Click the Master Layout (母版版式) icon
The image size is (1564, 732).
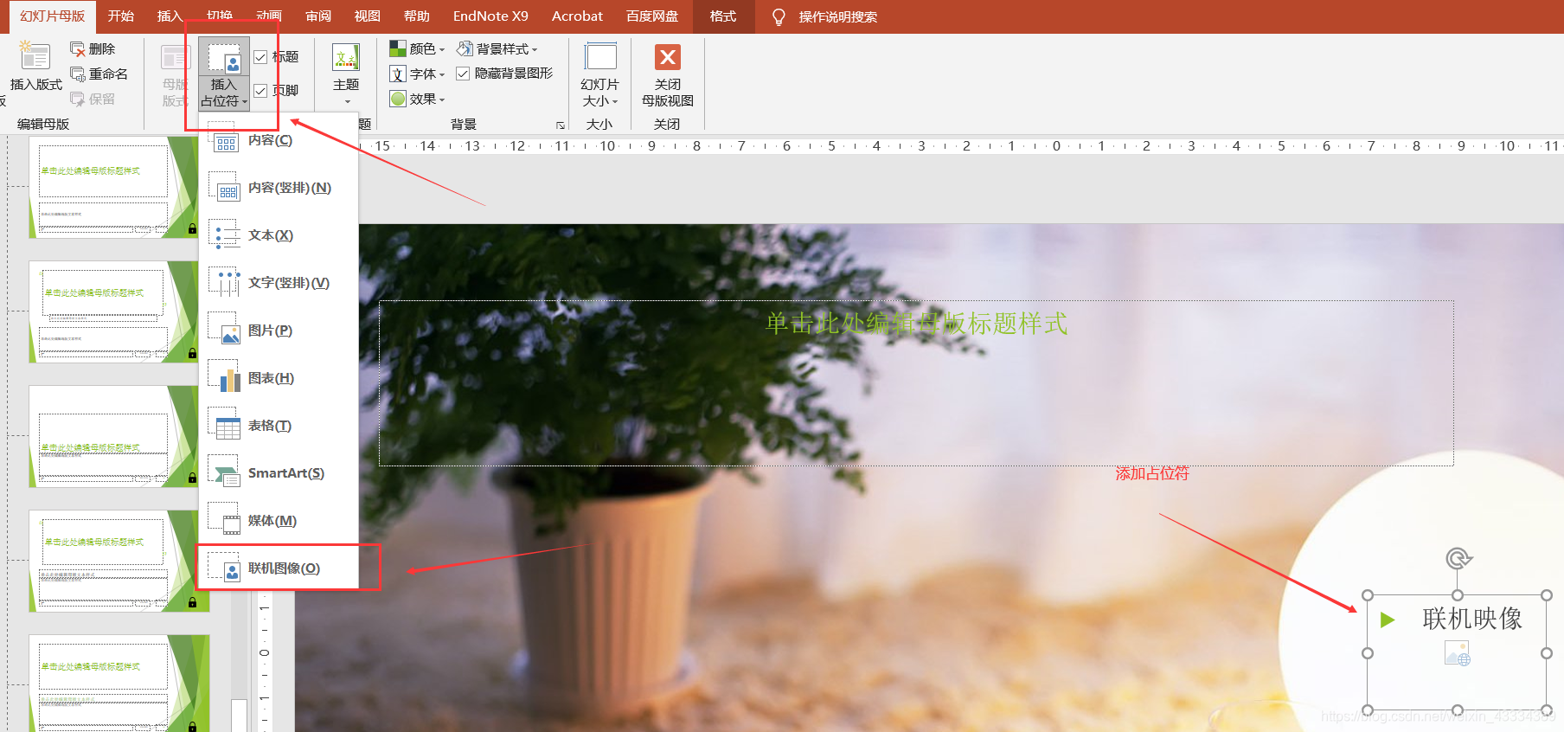(x=176, y=58)
